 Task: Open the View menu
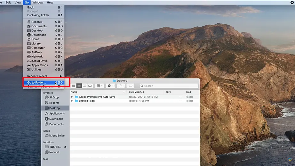[18, 3]
